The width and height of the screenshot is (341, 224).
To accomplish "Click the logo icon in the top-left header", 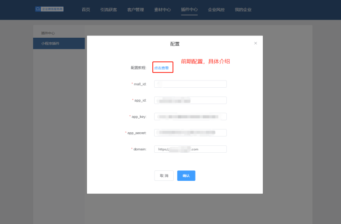I will click(x=38, y=9).
